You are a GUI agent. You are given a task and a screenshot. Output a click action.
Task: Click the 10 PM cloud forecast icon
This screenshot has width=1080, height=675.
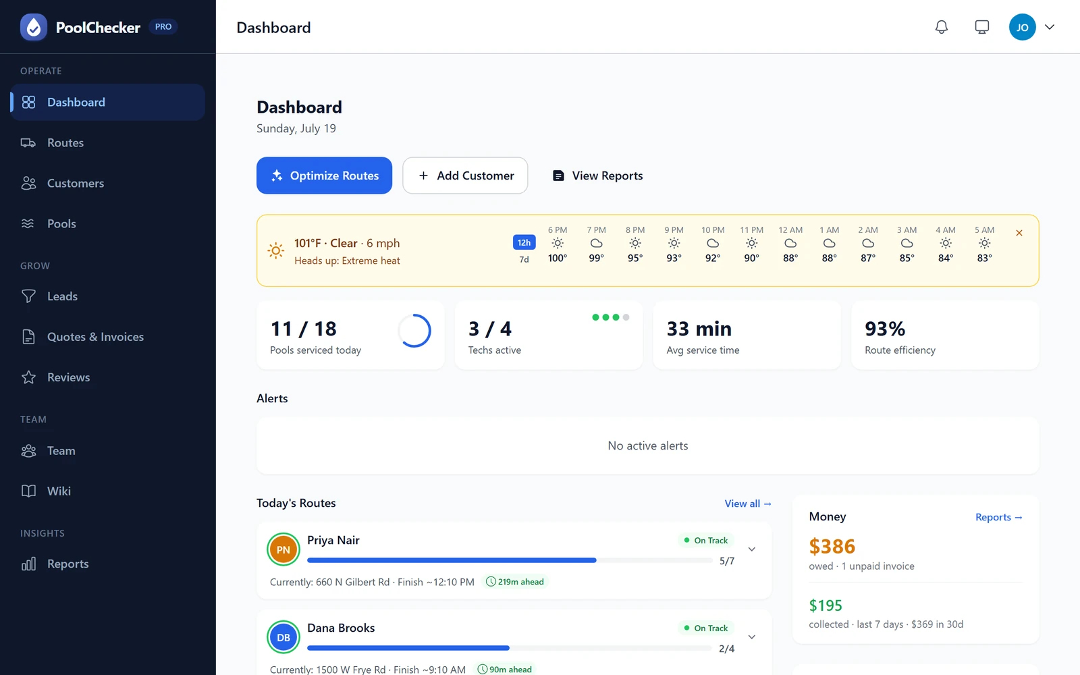[713, 243]
